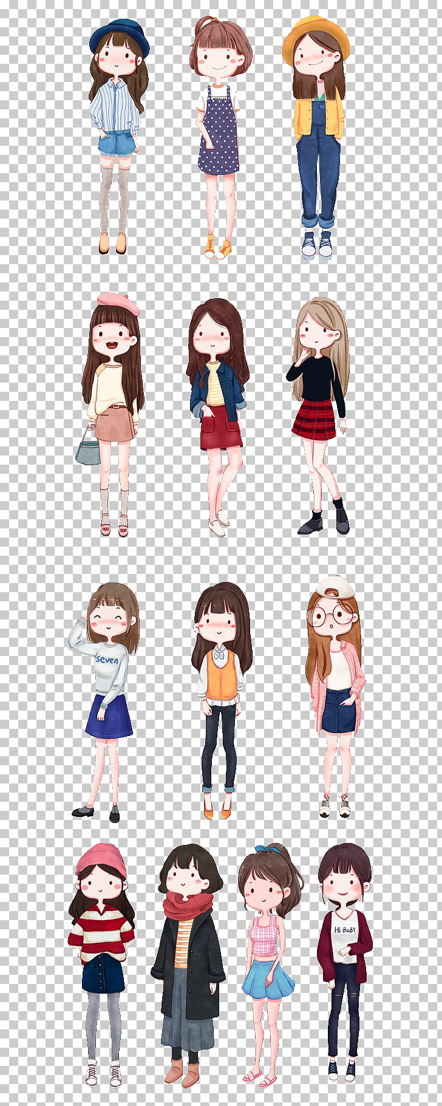This screenshot has height=1106, width=442.
Task: Select the girl with pink beret holding a handbag
Action: tap(111, 414)
